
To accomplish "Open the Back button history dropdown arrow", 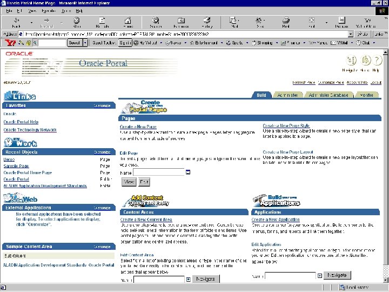I will 31,23.
